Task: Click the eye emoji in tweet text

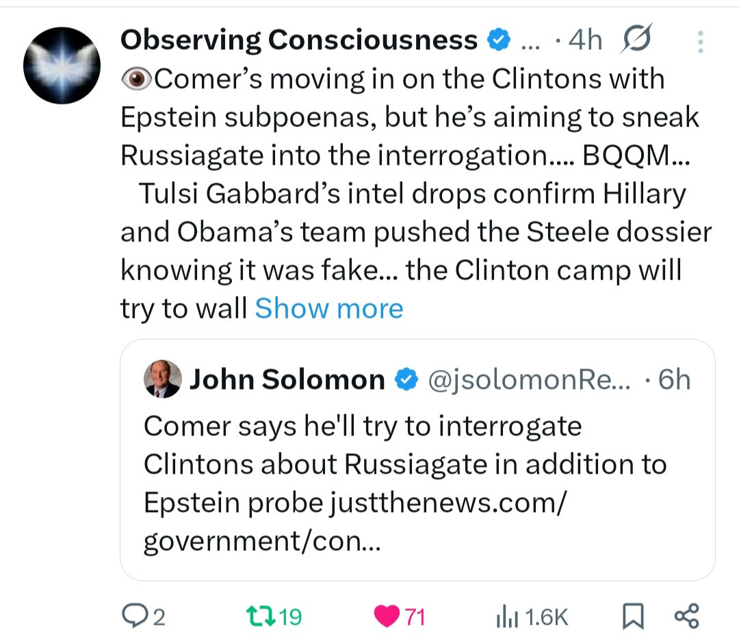Action: (x=138, y=79)
